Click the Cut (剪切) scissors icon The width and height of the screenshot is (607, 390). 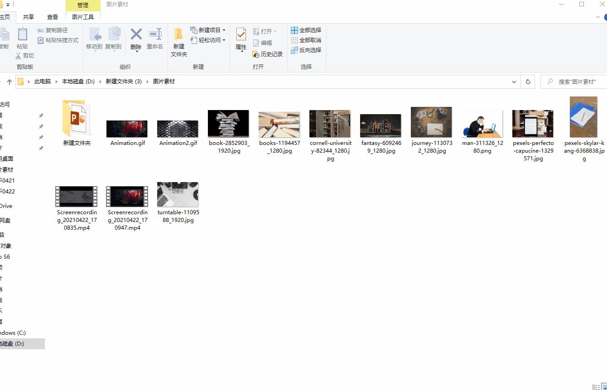18,56
